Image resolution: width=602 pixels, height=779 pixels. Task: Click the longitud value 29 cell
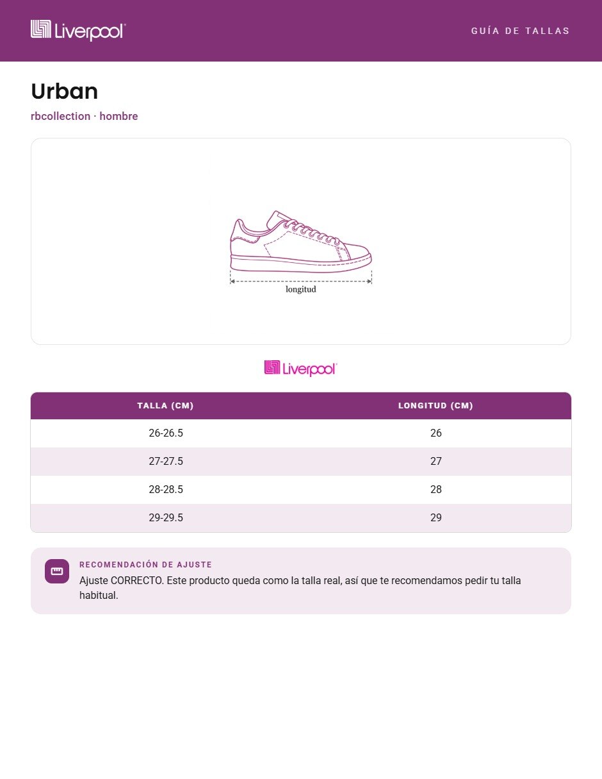point(435,518)
